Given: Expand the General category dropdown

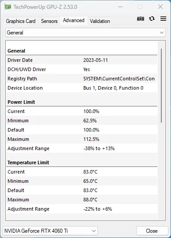Looking at the screenshot, I should click(85, 33).
